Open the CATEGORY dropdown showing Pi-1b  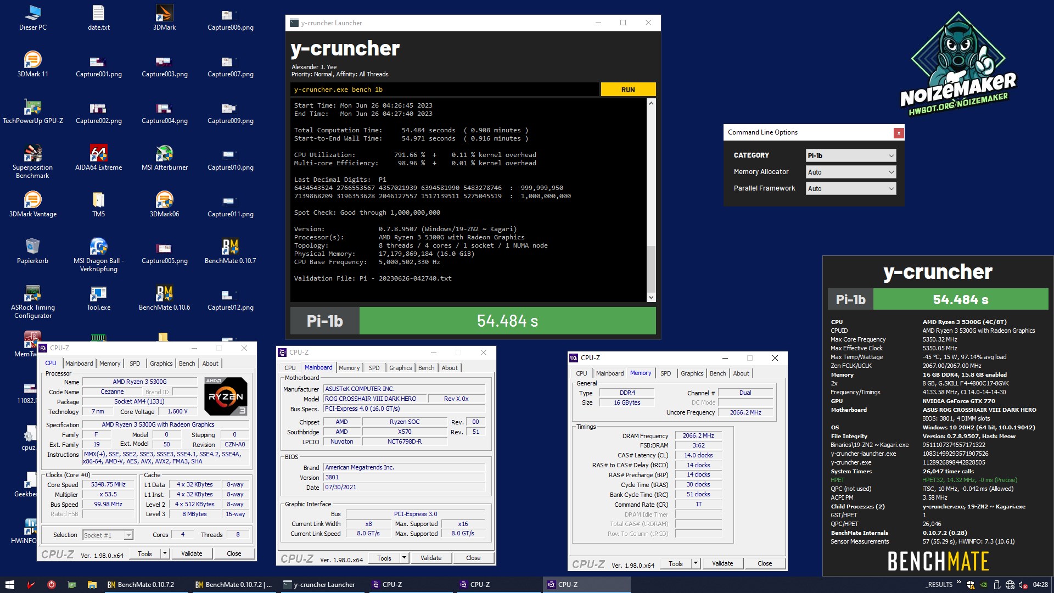(x=851, y=156)
